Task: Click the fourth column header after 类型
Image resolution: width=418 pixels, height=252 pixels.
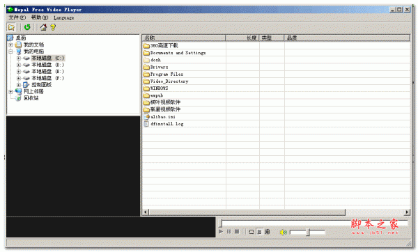Action: pyautogui.click(x=347, y=38)
